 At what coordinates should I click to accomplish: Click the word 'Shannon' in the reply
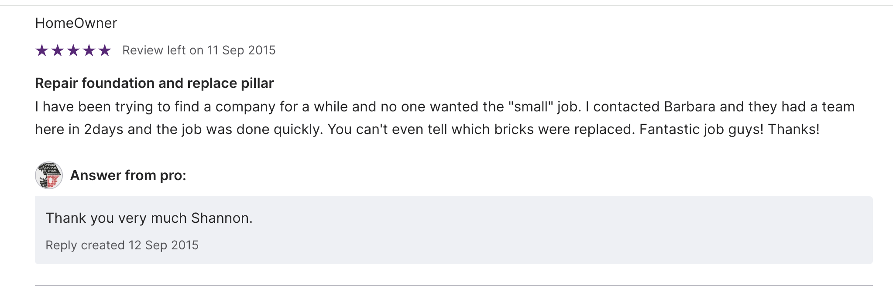(x=221, y=218)
